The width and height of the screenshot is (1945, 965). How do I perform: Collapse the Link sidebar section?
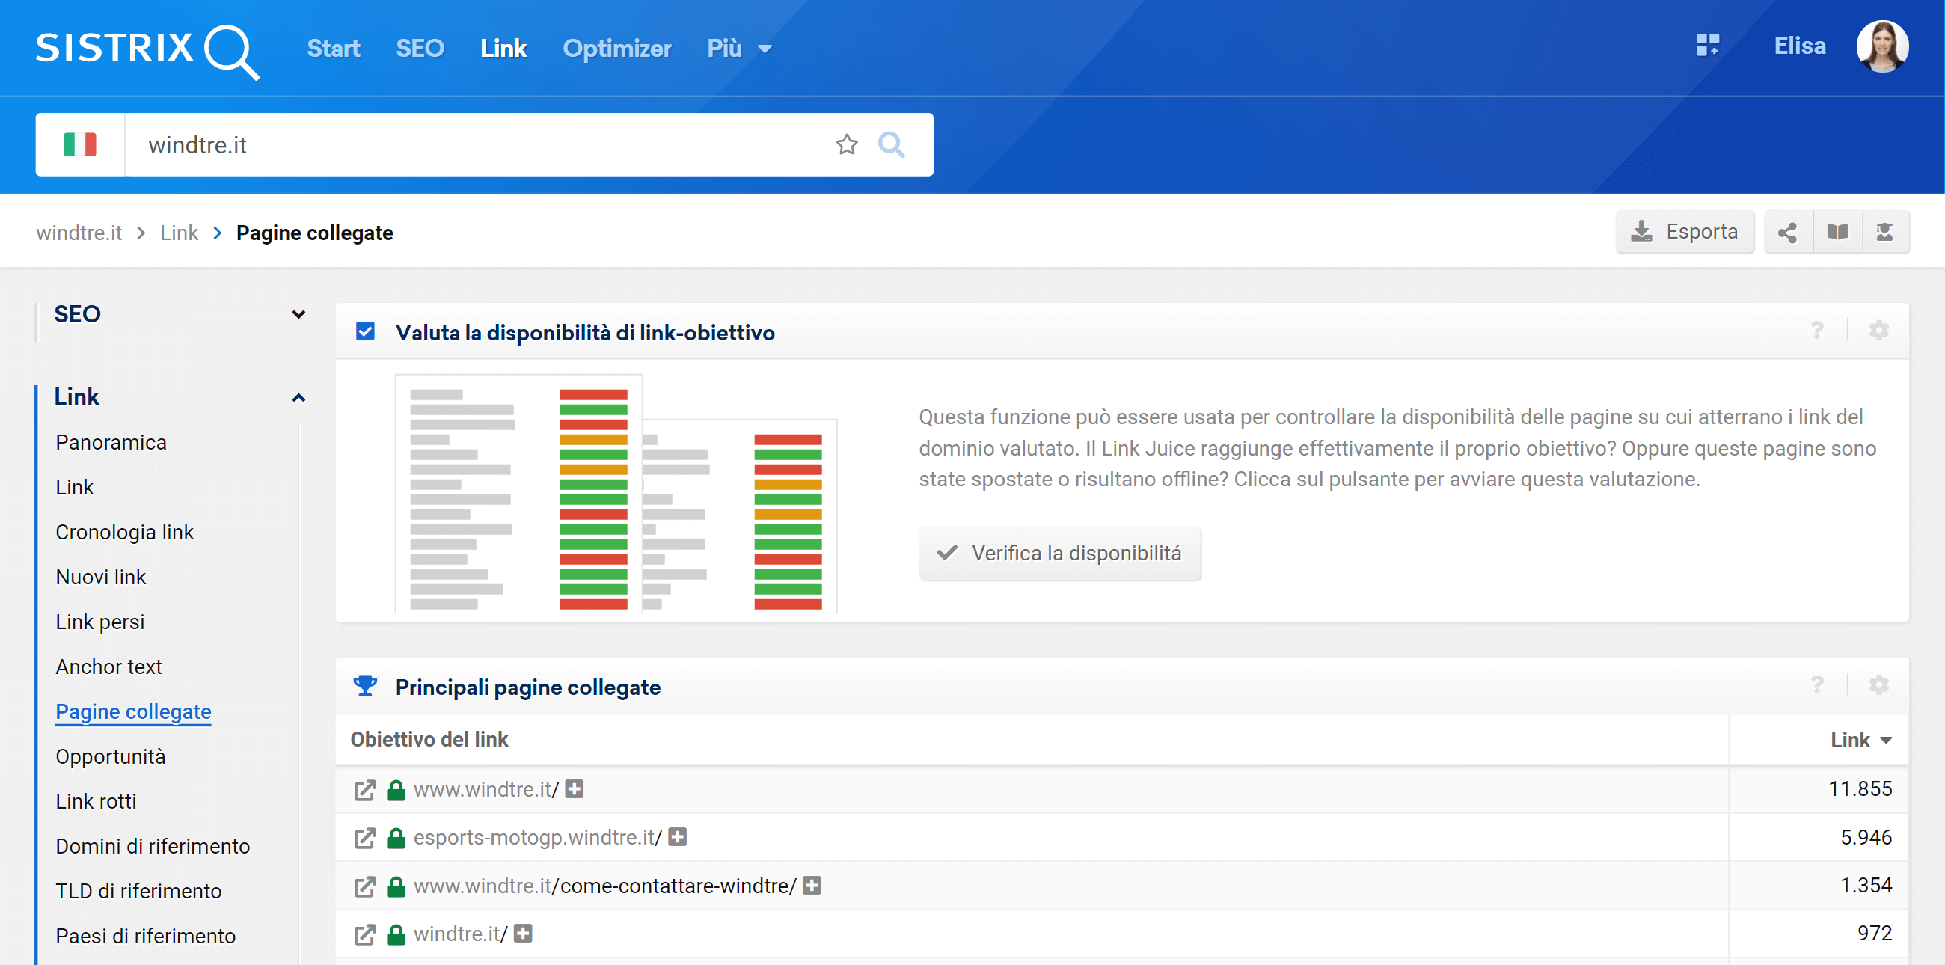click(298, 397)
